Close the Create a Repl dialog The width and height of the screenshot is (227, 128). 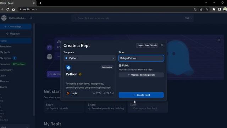click(x=162, y=45)
